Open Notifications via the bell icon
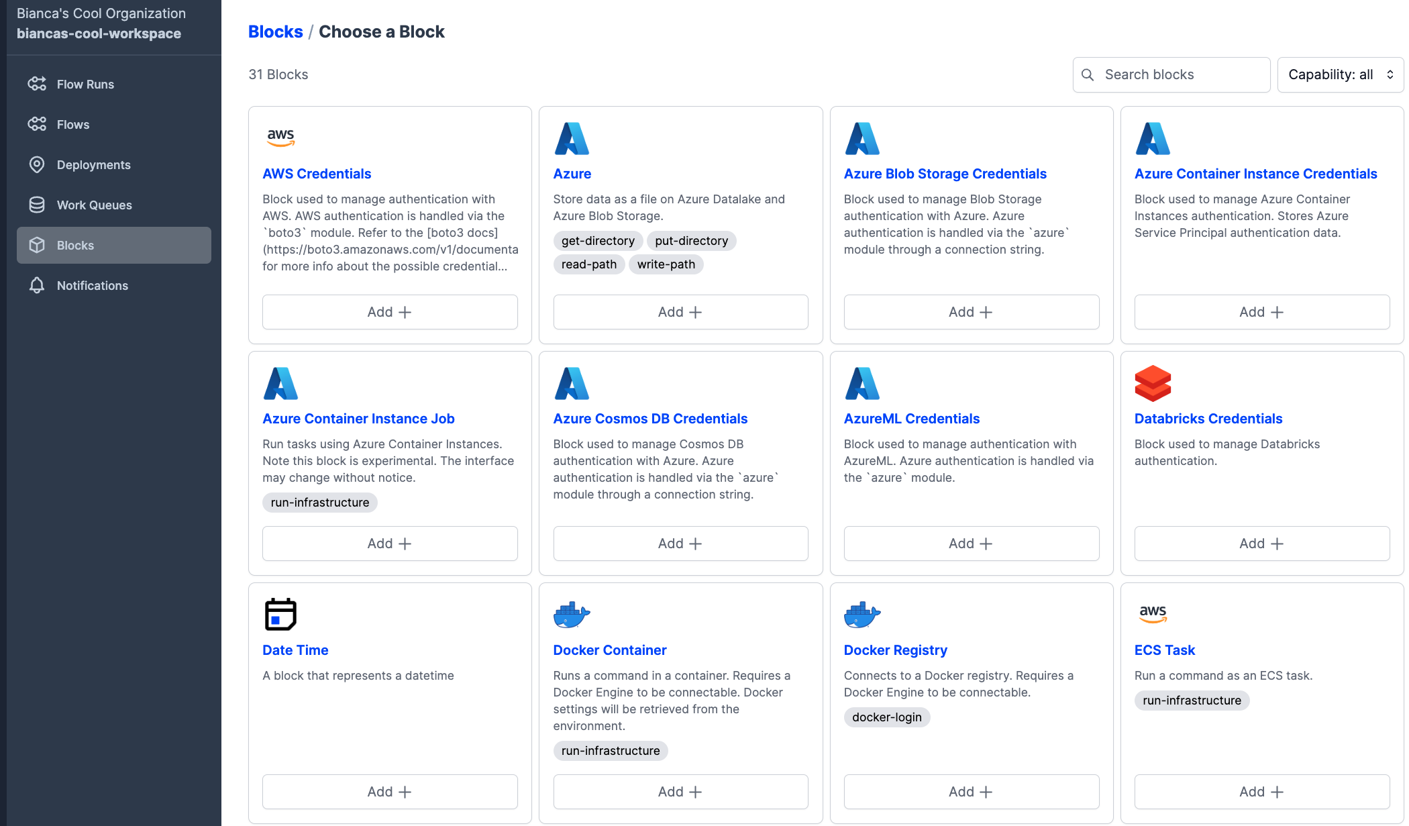Screen dimensions: 1409x826 tap(38, 285)
